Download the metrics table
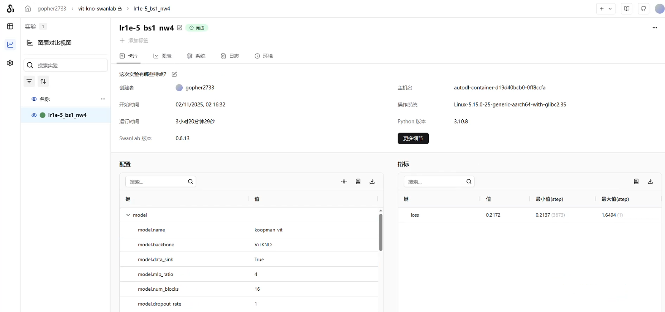 (x=650, y=182)
